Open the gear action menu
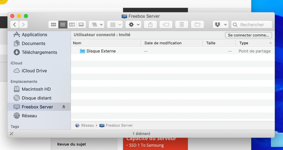 click(133, 25)
